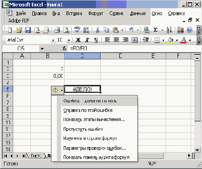Select the first Лист sheet tab
Viewport: 202px width, 169px height.
coord(36,156)
